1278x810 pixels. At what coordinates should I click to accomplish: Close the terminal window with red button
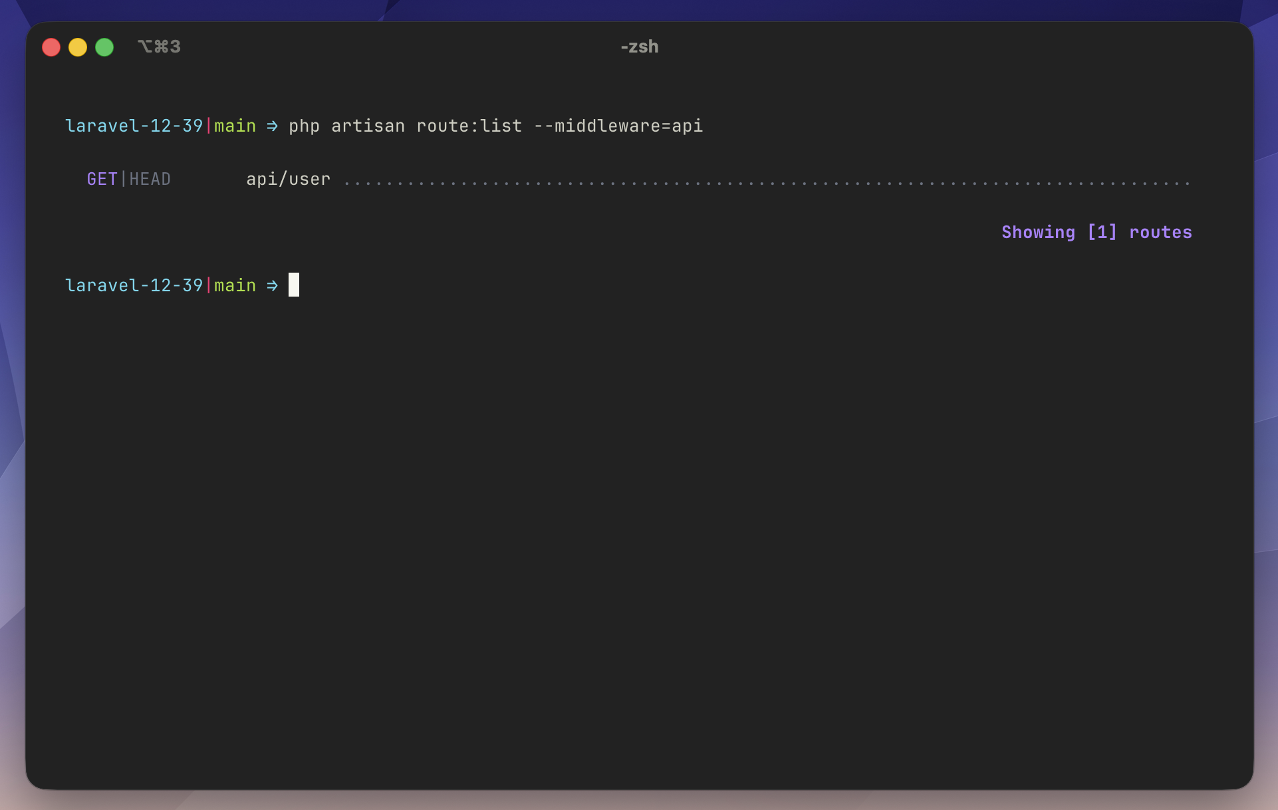(x=51, y=47)
